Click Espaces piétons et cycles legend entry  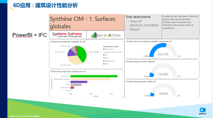pyautogui.click(x=112, y=52)
